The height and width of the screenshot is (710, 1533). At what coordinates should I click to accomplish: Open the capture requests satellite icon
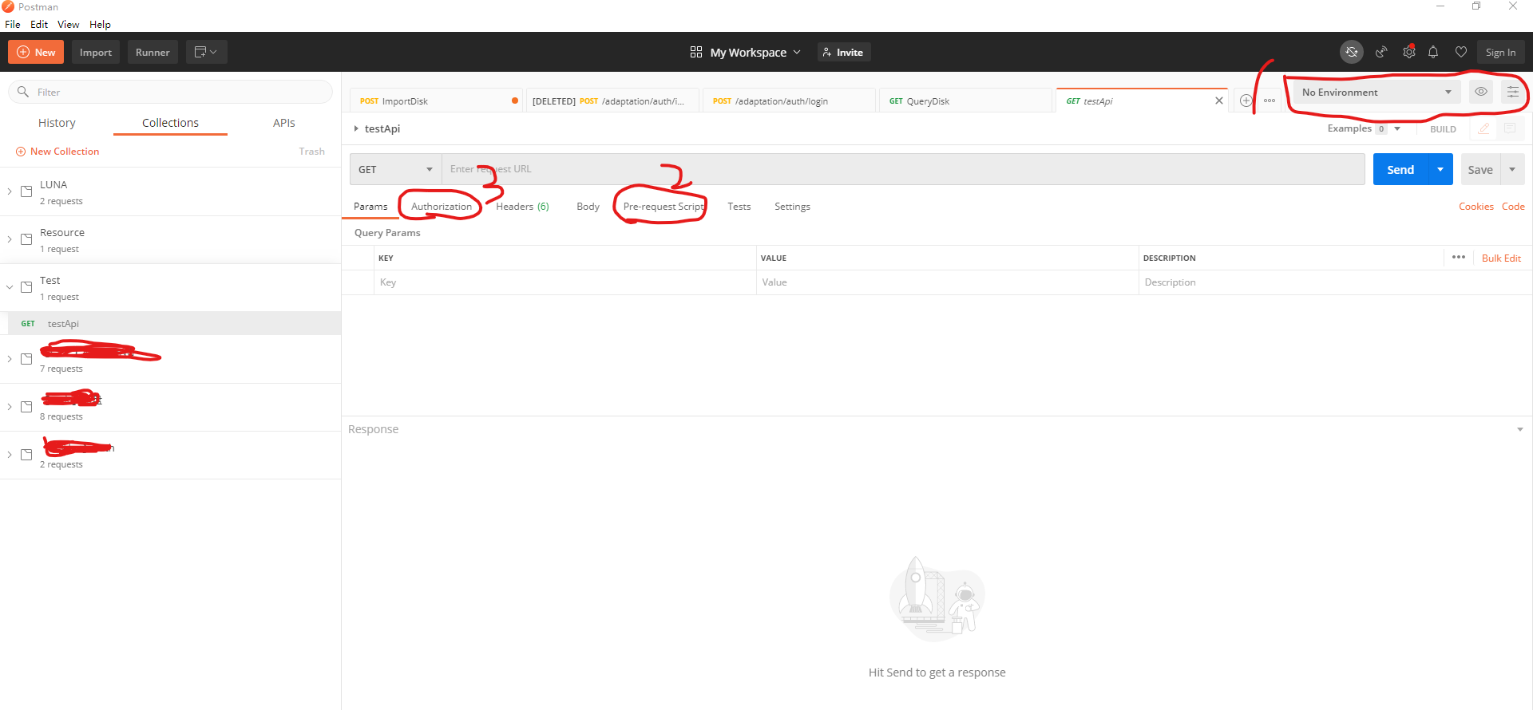1381,52
